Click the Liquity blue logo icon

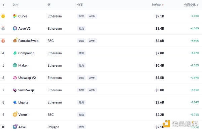15,102
